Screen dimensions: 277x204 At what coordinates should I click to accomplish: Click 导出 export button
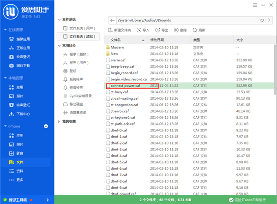(x=162, y=30)
